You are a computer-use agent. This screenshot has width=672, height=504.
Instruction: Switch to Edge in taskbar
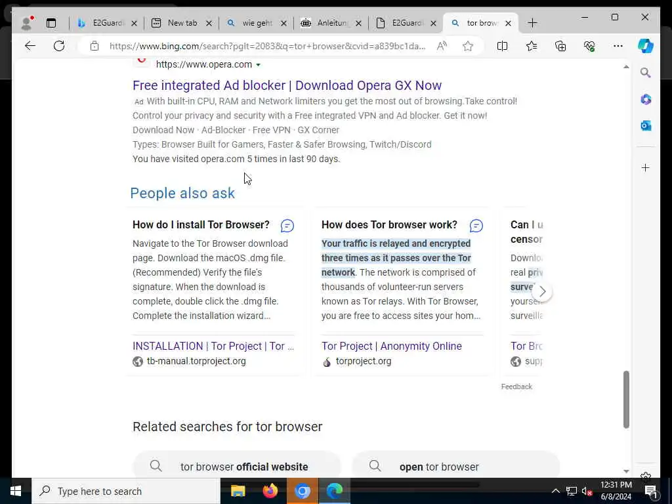tap(334, 491)
